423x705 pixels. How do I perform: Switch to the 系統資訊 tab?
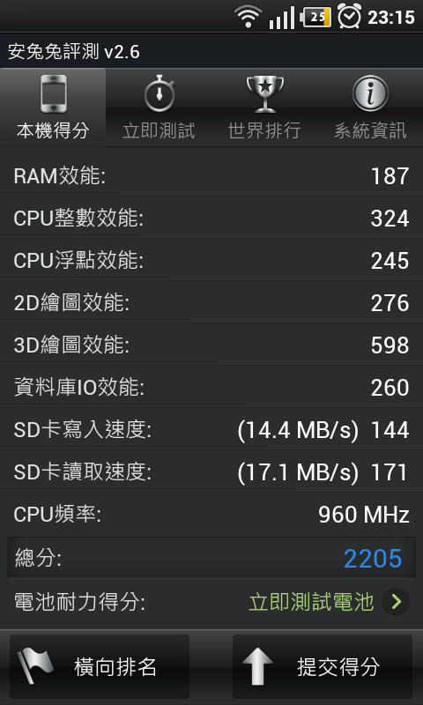(x=370, y=107)
